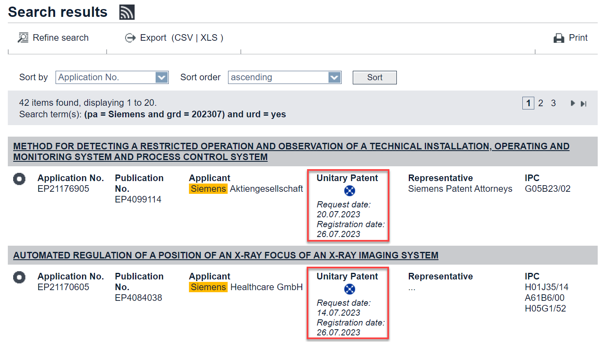Open the RSS feed for search results
This screenshot has width=608, height=342.
click(126, 12)
